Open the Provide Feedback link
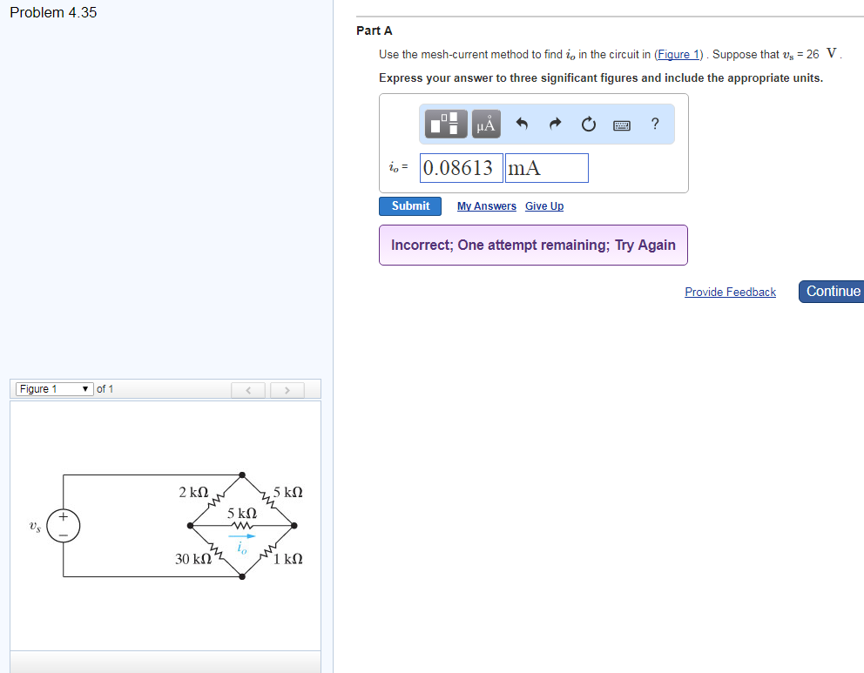This screenshot has width=864, height=673. pyautogui.click(x=730, y=292)
